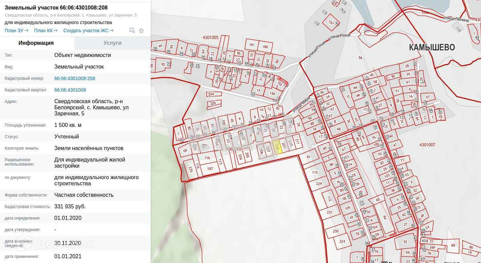Viewport: 481px width, 263px height.
Task: Click parcel 157 on the map
Action: pos(331,23)
